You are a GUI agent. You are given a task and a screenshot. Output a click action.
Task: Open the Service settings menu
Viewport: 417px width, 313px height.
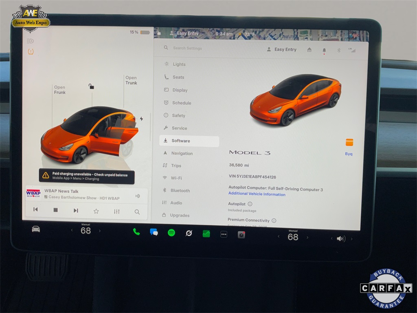point(176,128)
